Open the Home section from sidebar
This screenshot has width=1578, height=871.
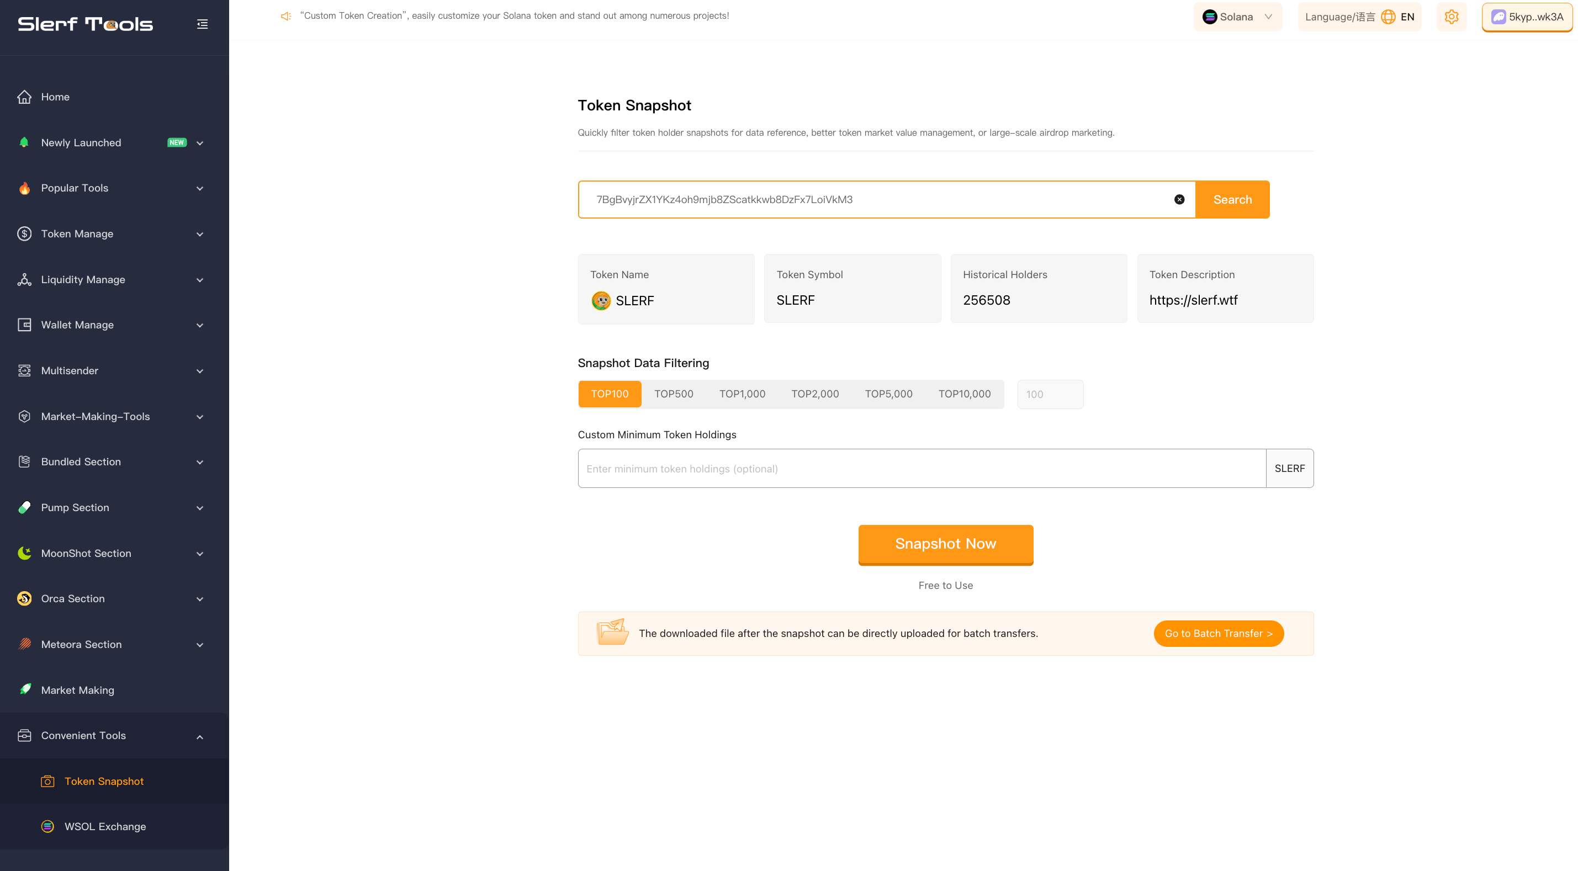click(x=55, y=97)
